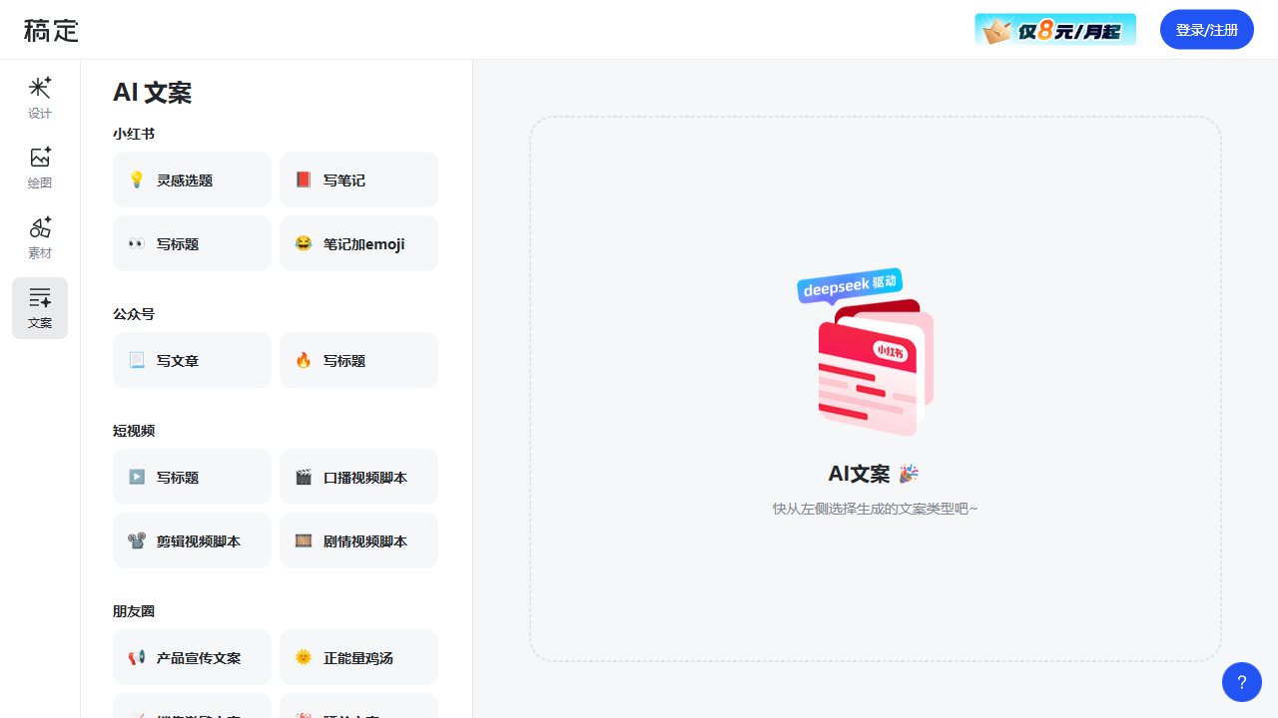1278x718 pixels.
Task: Click the blue help question mark icon
Action: 1241,682
